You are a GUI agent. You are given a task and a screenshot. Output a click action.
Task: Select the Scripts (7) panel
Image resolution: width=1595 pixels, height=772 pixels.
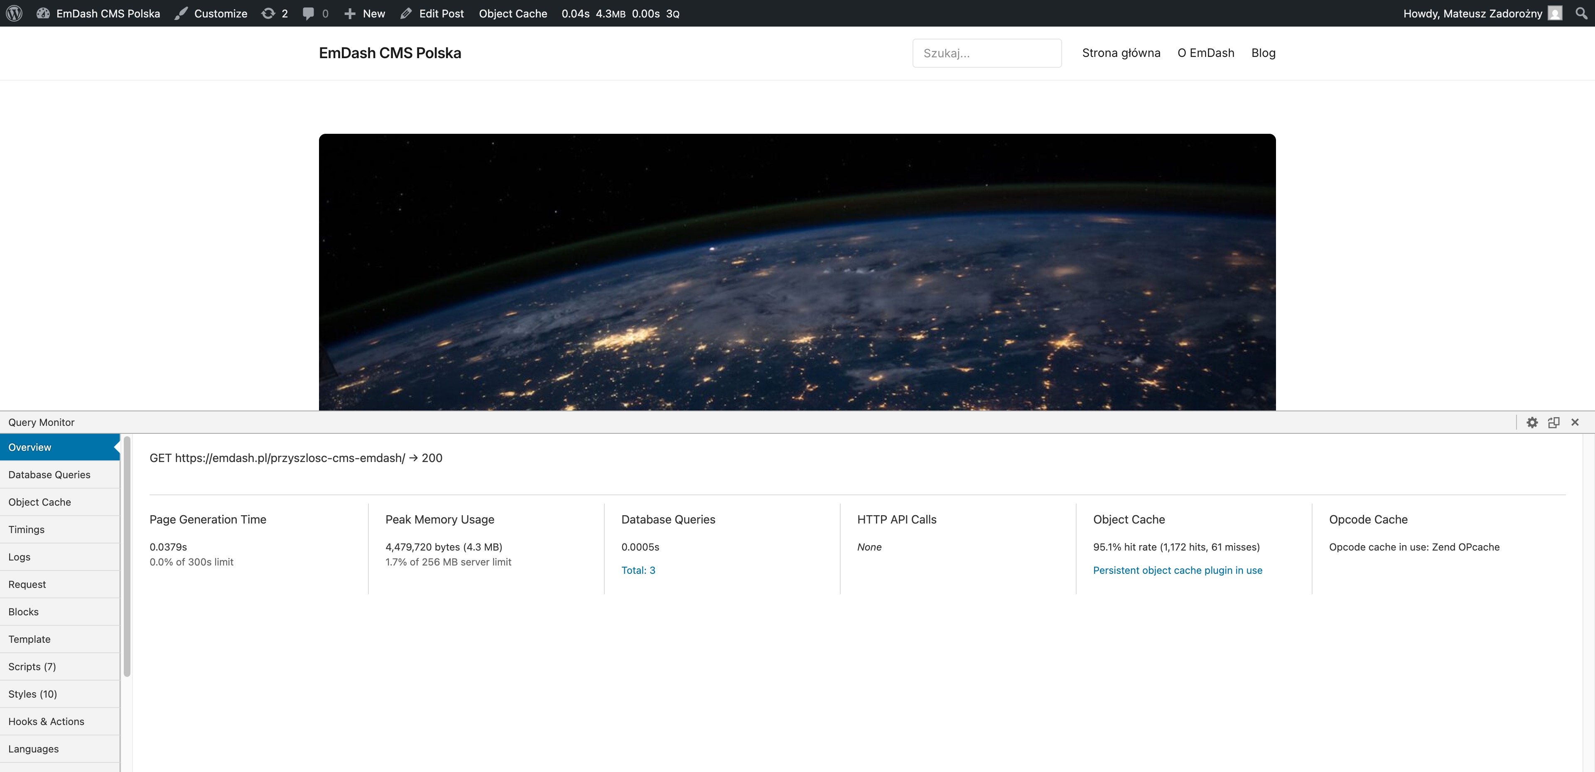click(32, 667)
